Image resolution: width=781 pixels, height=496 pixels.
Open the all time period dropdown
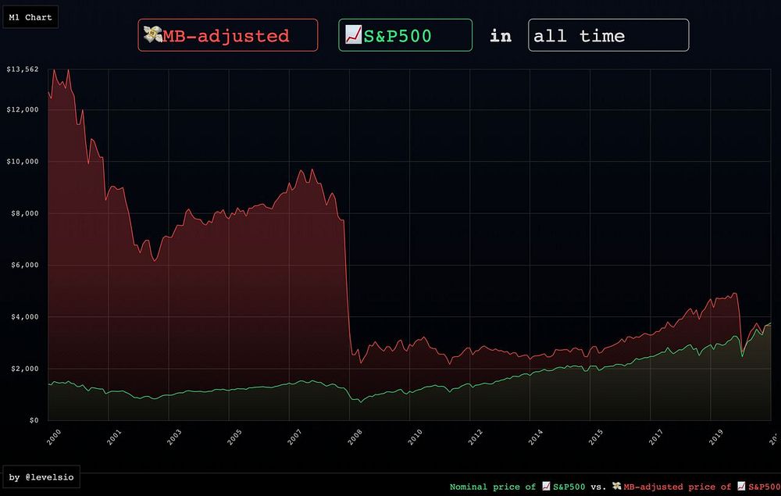[608, 35]
